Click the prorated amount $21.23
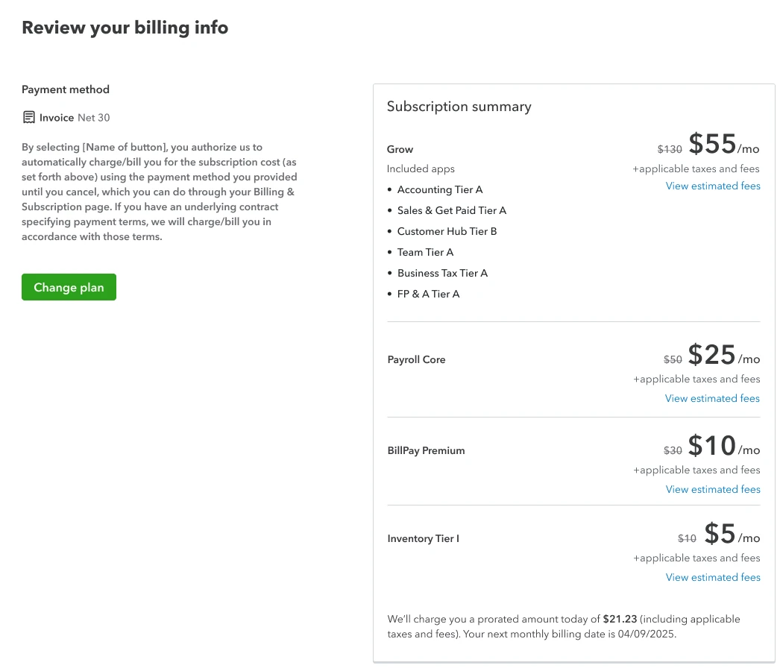The width and height of the screenshot is (783, 671). 620,619
